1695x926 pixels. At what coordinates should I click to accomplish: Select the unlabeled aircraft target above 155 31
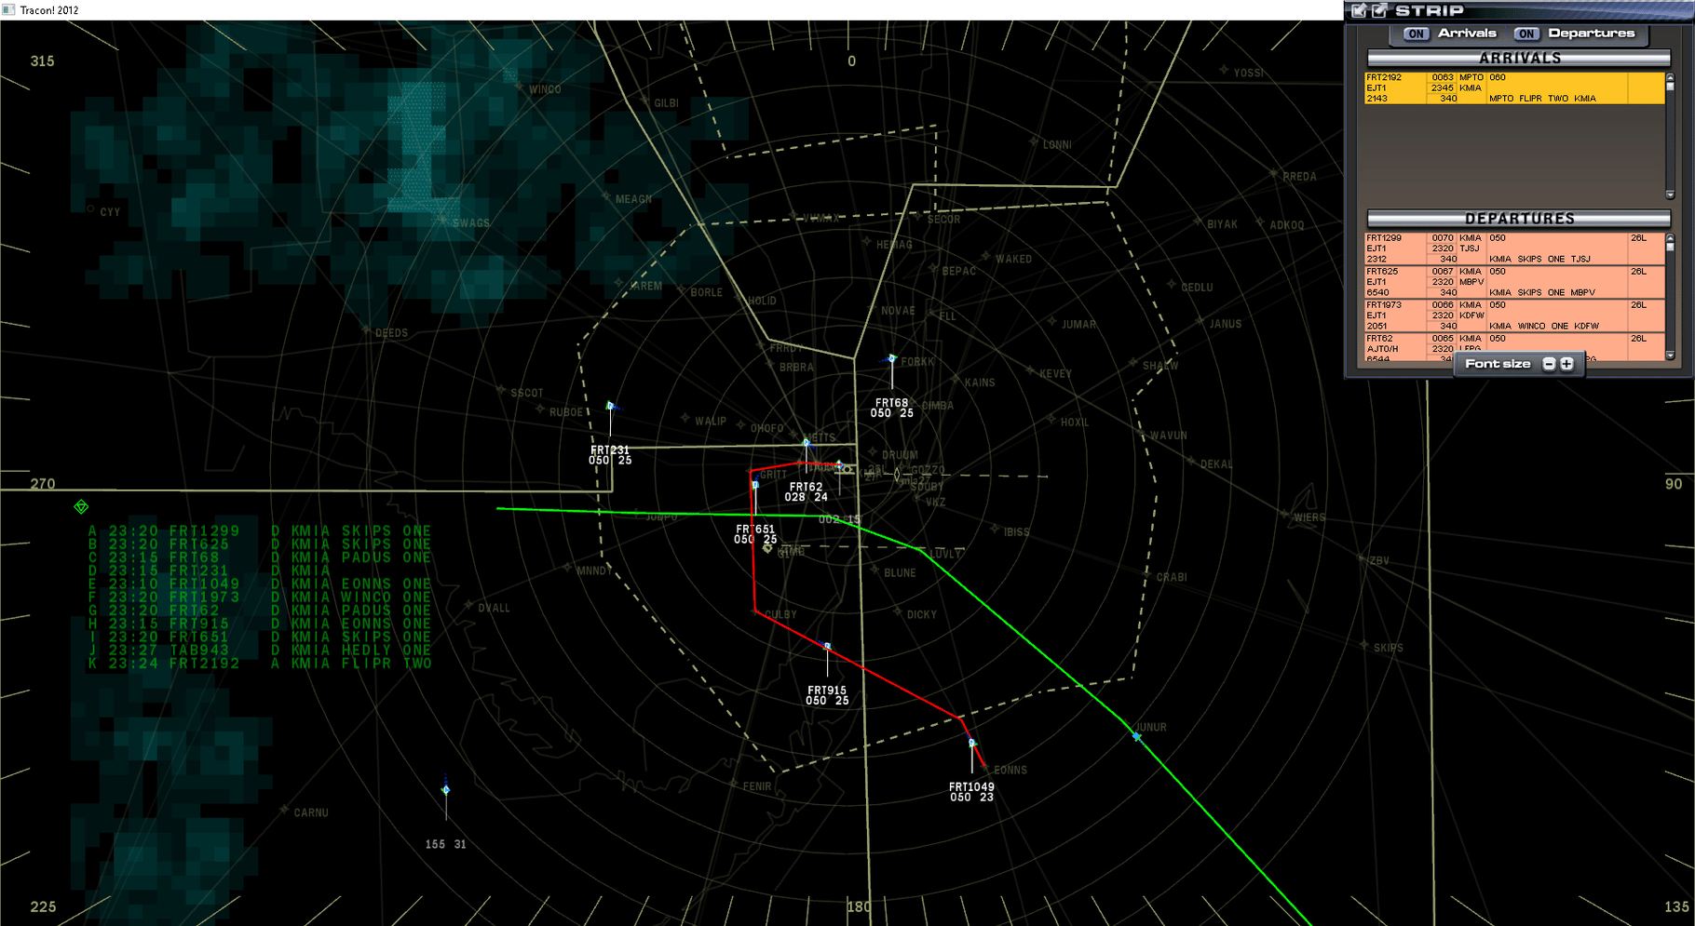[446, 790]
